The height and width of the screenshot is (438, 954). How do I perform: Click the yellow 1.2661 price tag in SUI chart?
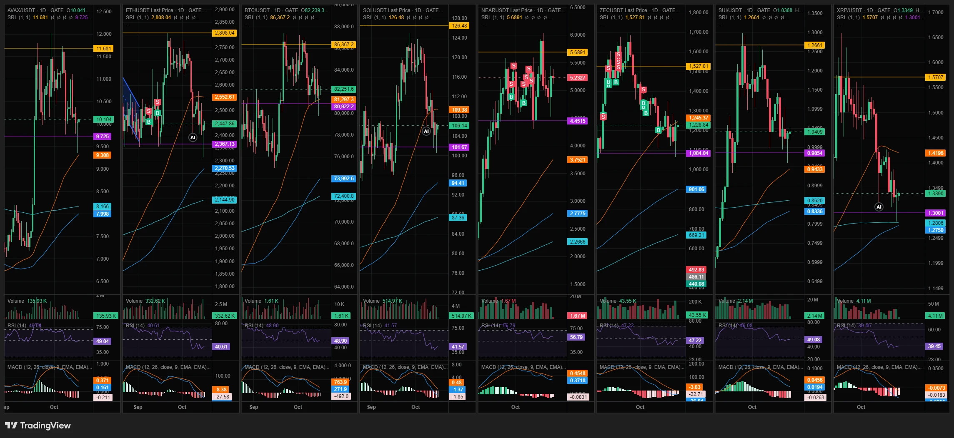(815, 45)
